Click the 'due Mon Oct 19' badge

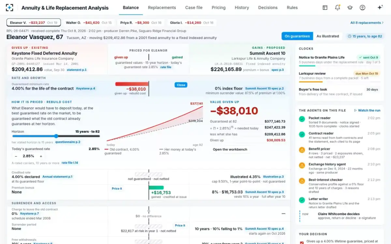tap(367, 74)
